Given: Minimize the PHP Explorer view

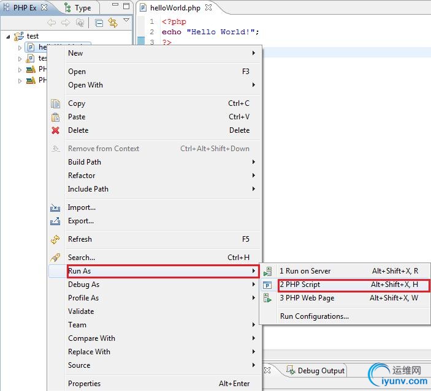Looking at the screenshot, I should (115, 5).
